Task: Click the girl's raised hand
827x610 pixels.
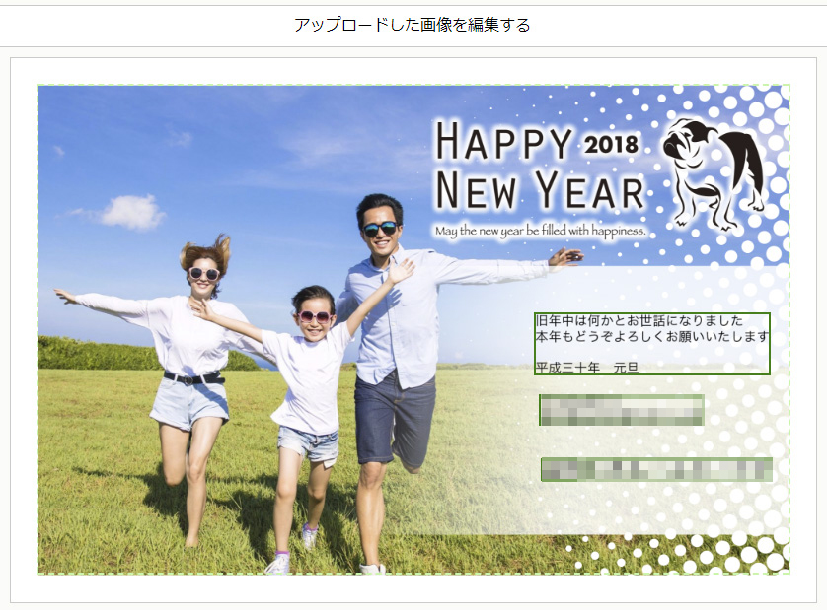Action: click(x=401, y=269)
